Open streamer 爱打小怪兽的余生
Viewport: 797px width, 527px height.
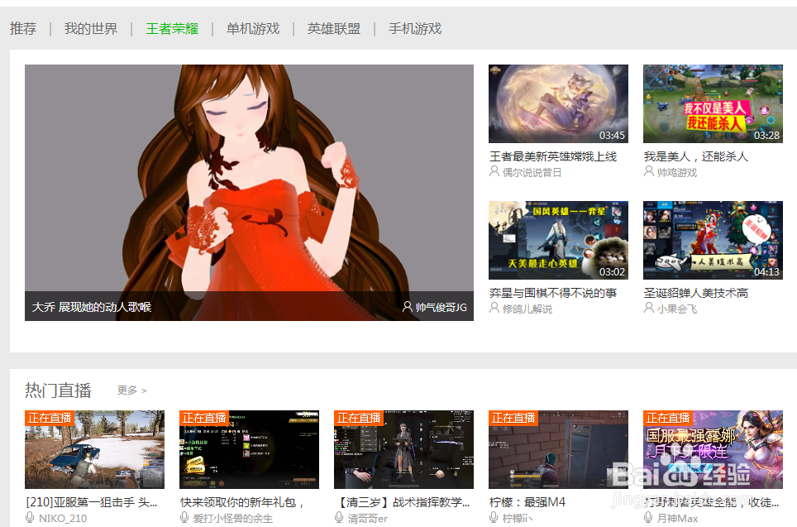click(233, 519)
